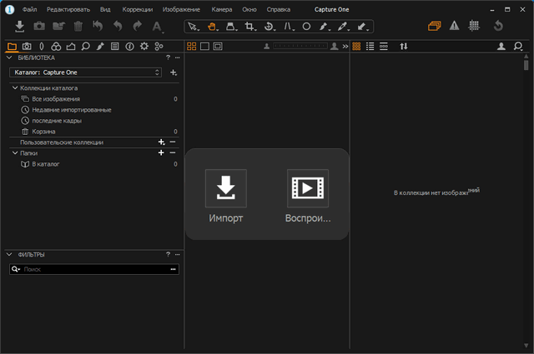Select the Rotation straighten tool
Screen dimensions: 534x354
(x=269, y=27)
